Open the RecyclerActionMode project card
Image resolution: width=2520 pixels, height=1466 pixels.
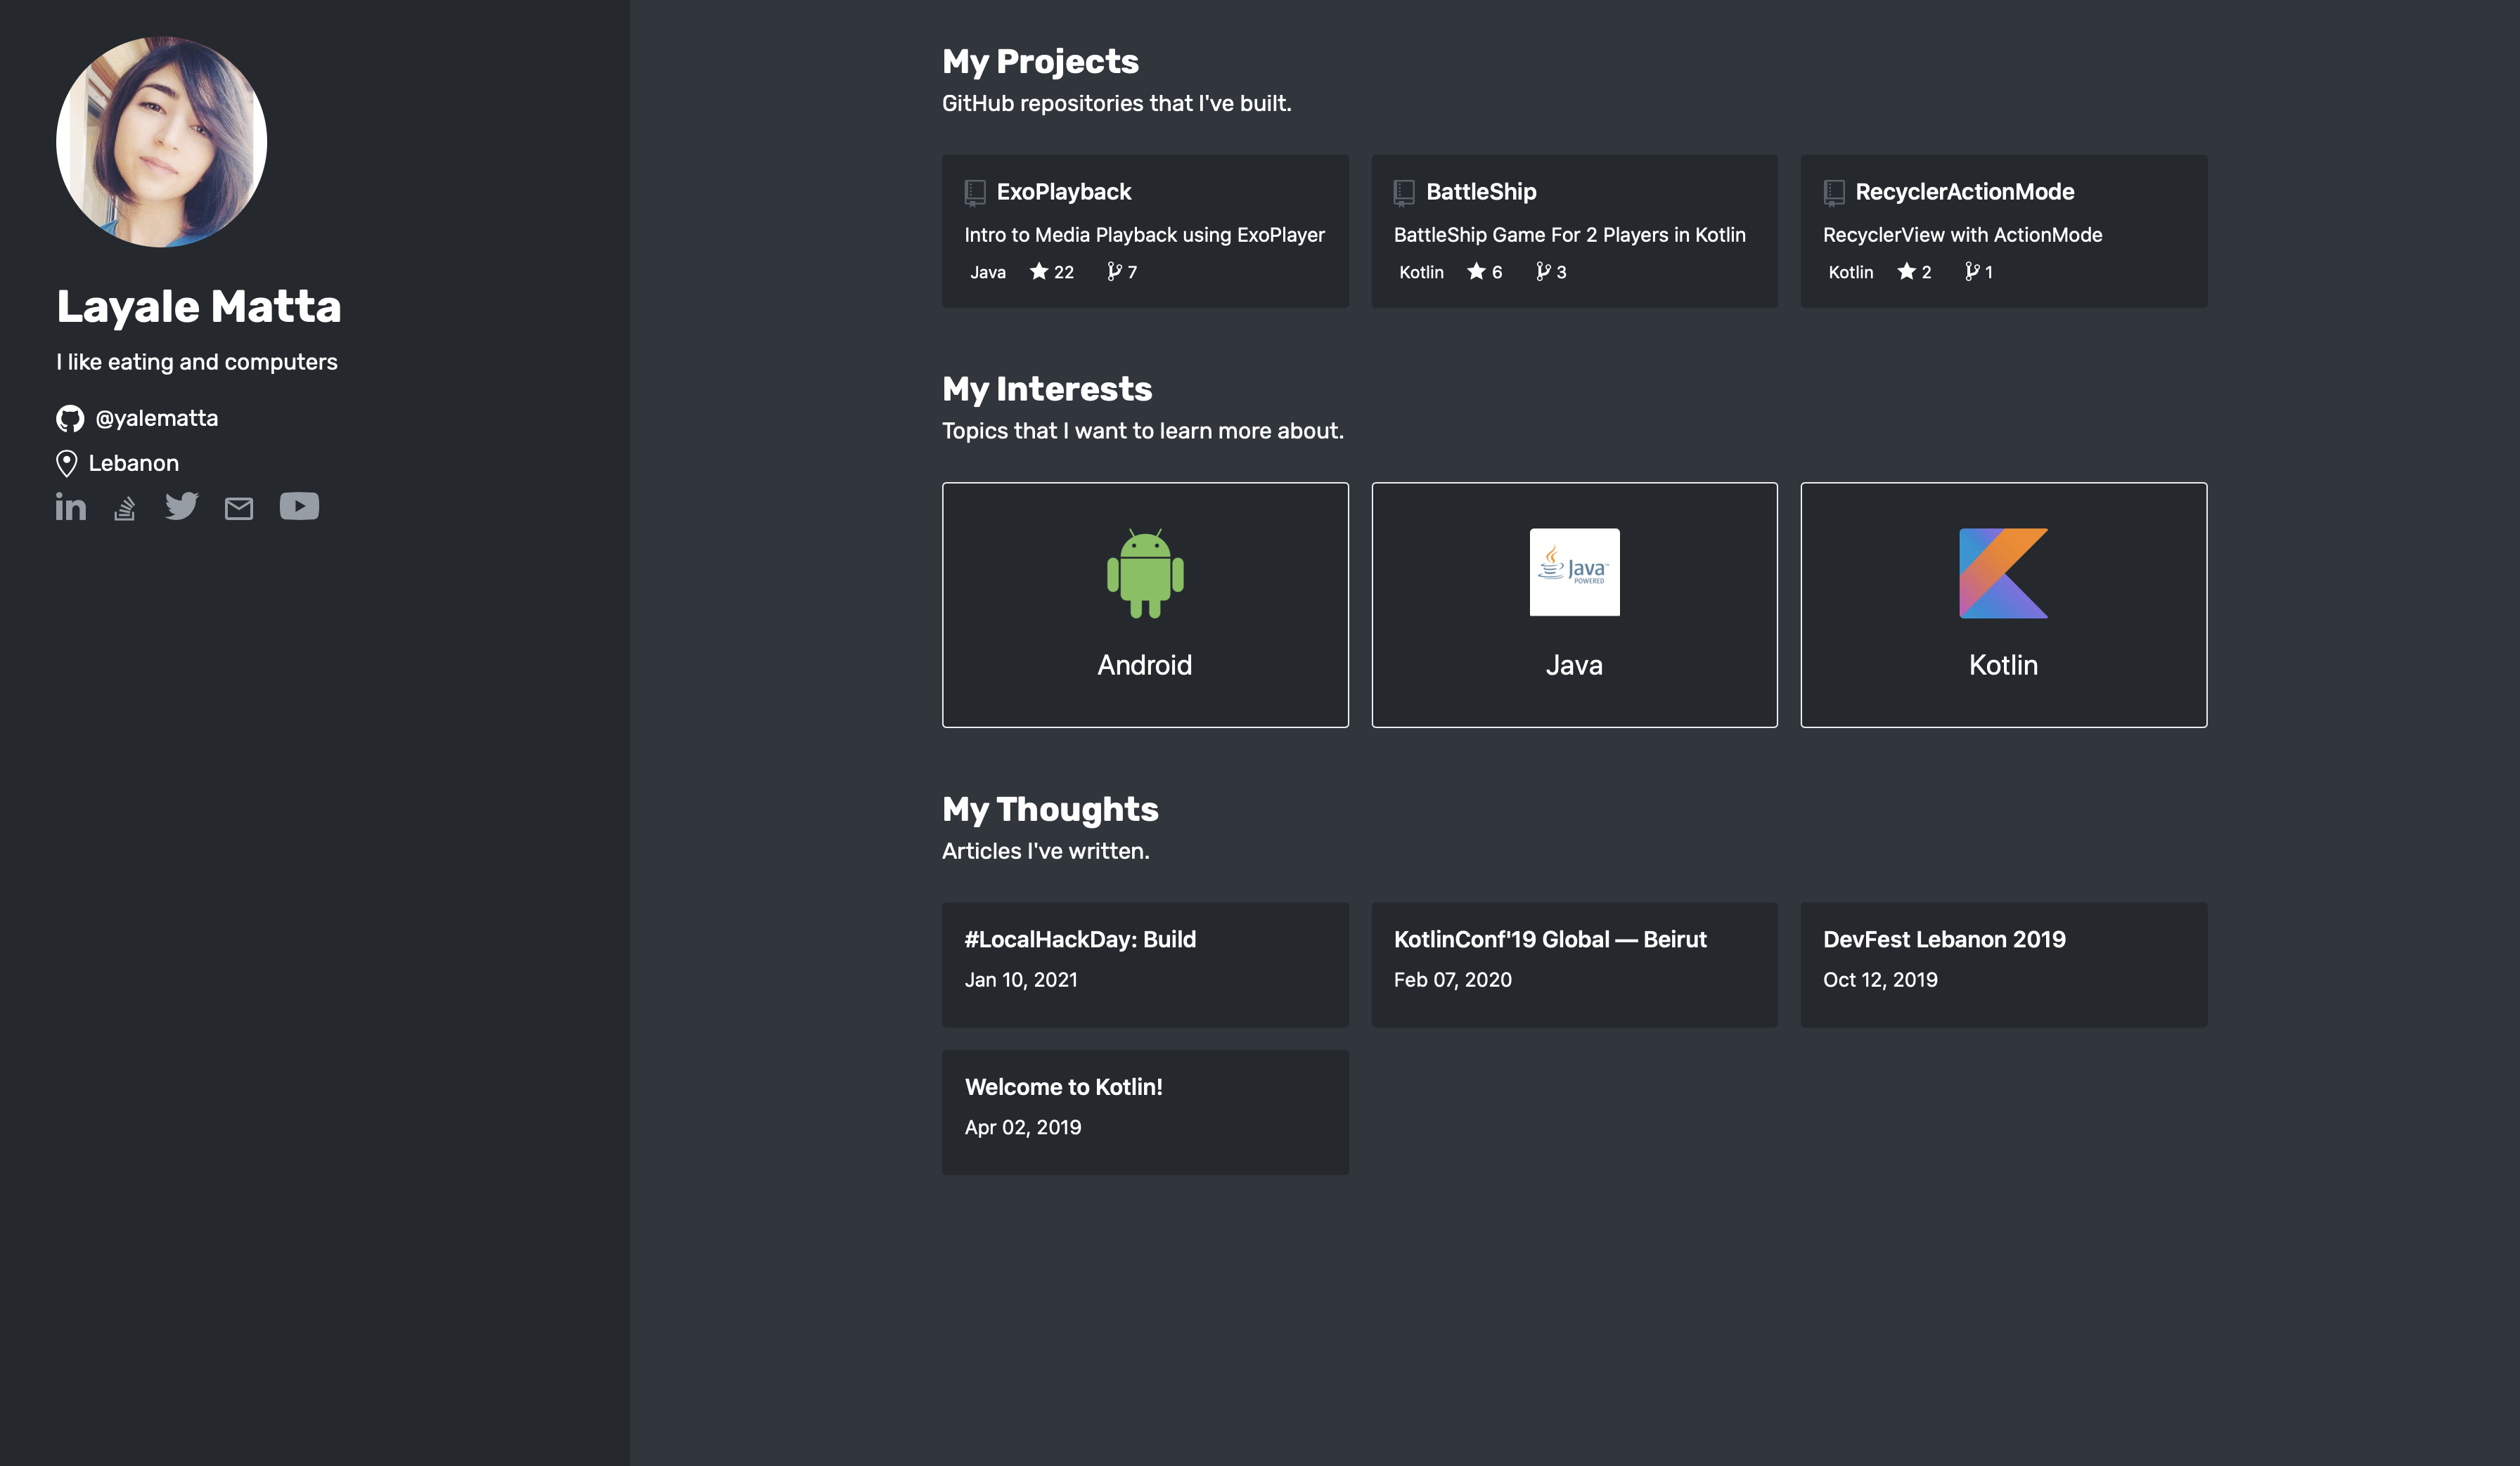coord(2003,230)
